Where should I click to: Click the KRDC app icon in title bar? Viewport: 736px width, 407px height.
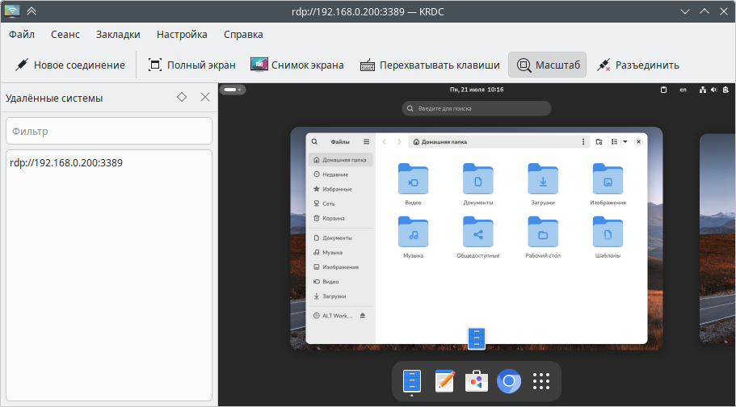[12, 11]
